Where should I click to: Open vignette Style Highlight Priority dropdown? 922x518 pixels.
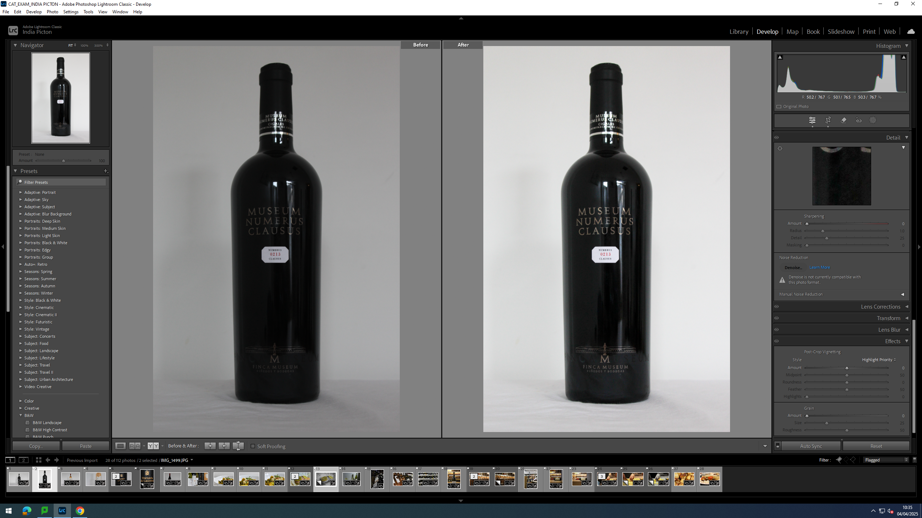(x=879, y=360)
